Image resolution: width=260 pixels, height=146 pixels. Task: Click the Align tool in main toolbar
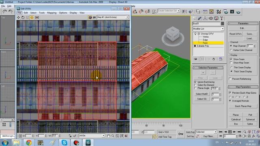click(x=191, y=11)
